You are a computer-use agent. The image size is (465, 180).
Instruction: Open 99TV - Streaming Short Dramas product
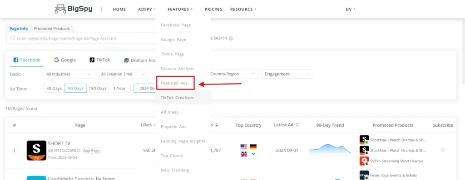tap(397, 161)
